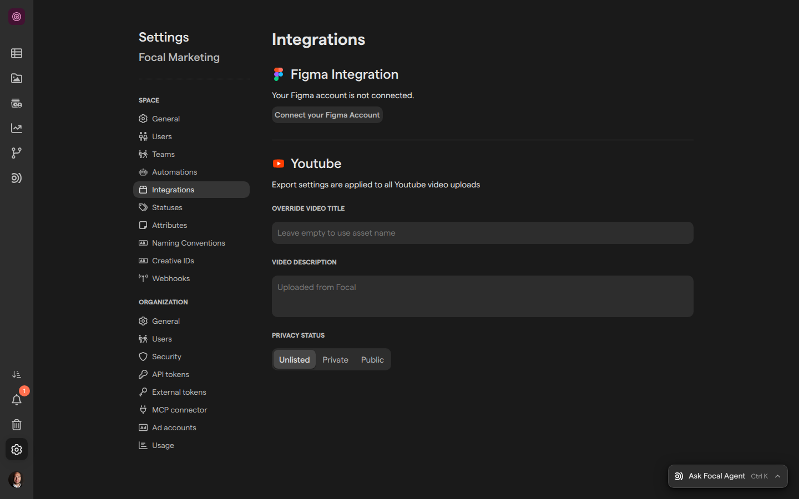The image size is (799, 499).
Task: Open the Focal Agent icon in left rail
Action: point(17,178)
